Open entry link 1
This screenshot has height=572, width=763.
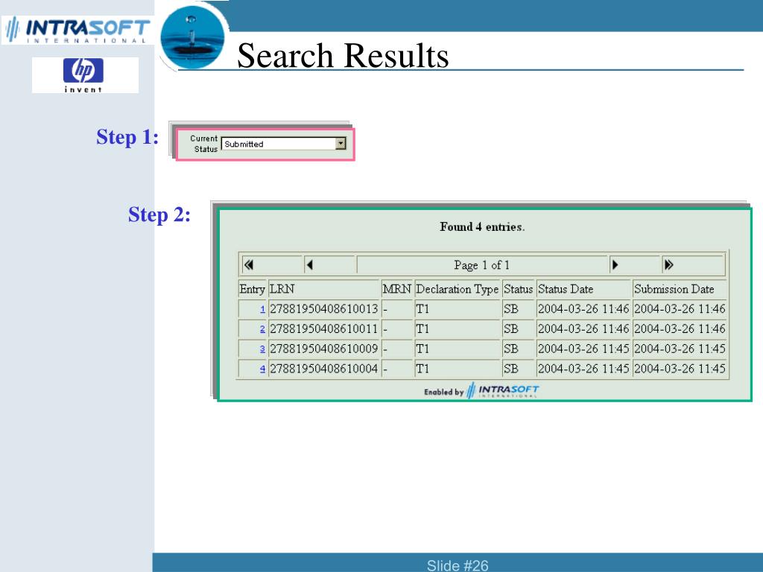[x=263, y=309]
